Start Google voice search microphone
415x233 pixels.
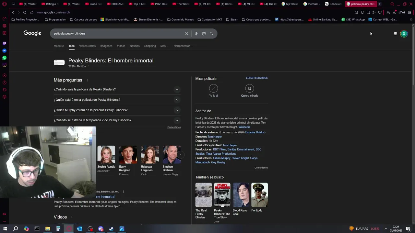point(196,33)
